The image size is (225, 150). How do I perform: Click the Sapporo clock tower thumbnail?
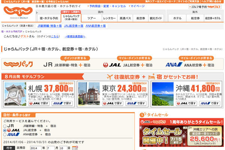(15, 94)
